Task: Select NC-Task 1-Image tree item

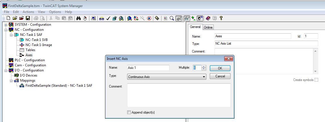Action: click(x=39, y=45)
